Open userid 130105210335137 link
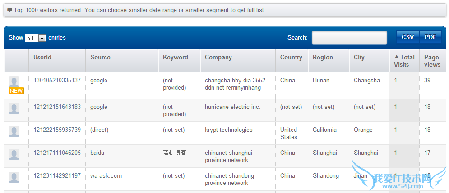Screen dimensions: 449x193 tap(57, 81)
